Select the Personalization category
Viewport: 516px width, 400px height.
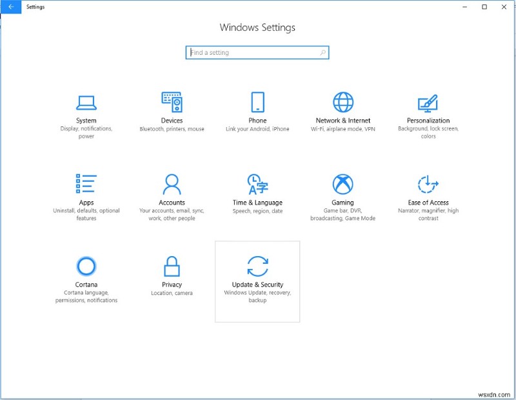point(428,110)
